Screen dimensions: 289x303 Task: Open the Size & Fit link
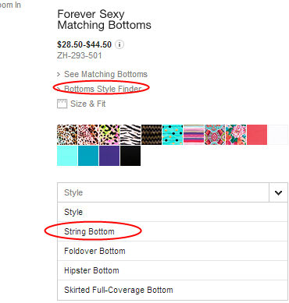(x=88, y=104)
